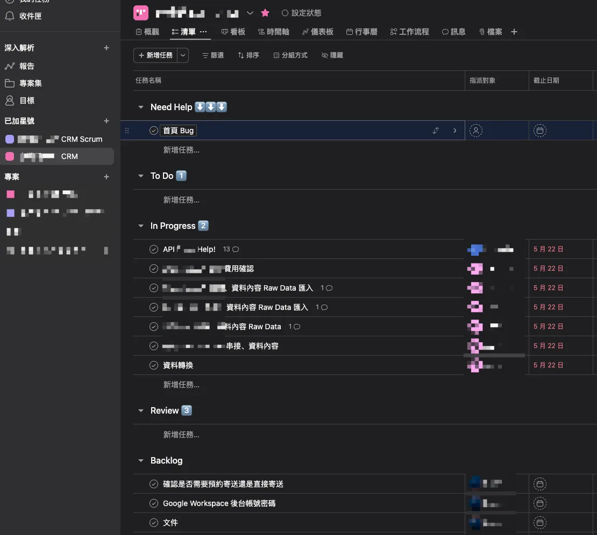Open assignee picker for 首頁 Bug task
The image size is (597, 535).
pyautogui.click(x=475, y=131)
